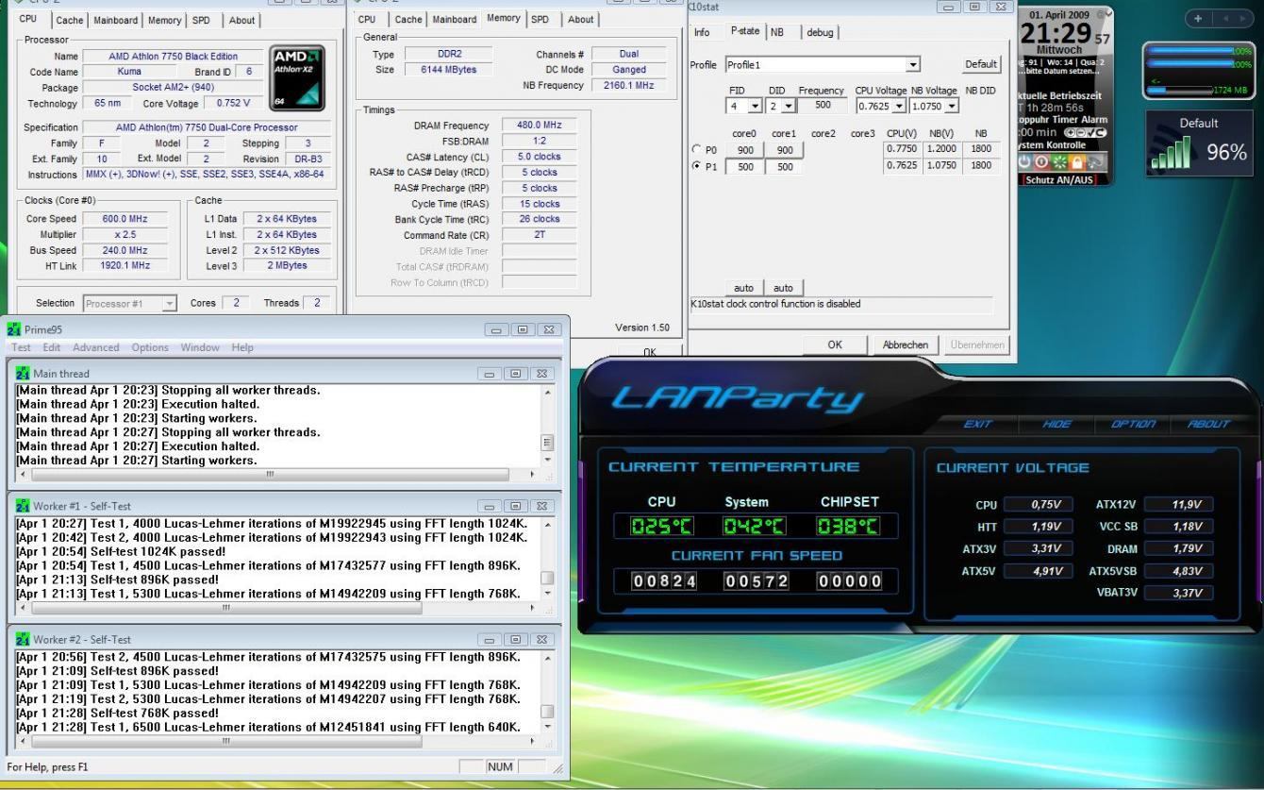This screenshot has width=1264, height=790.
Task: Click the sidebar previous-page arrow
Action: (1225, 19)
